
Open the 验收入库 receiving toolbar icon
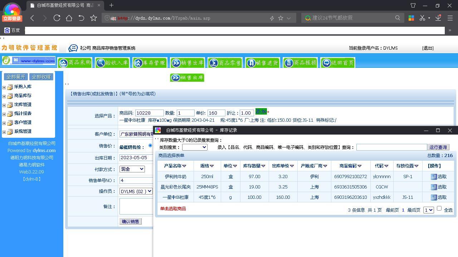click(112, 62)
